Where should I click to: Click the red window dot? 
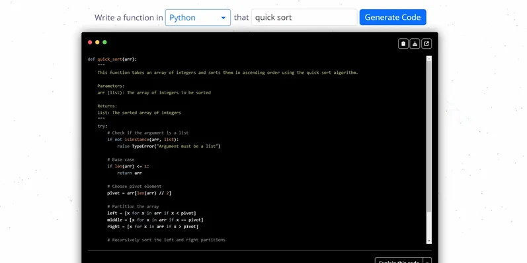pyautogui.click(x=90, y=42)
